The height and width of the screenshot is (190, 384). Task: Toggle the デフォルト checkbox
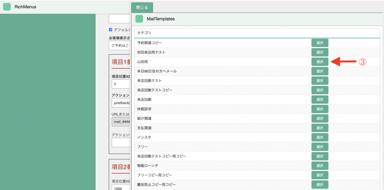click(111, 30)
